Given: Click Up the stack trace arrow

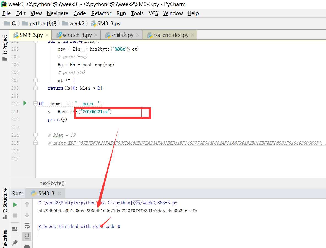Looking at the screenshot, I should pyautogui.click(x=27, y=204).
